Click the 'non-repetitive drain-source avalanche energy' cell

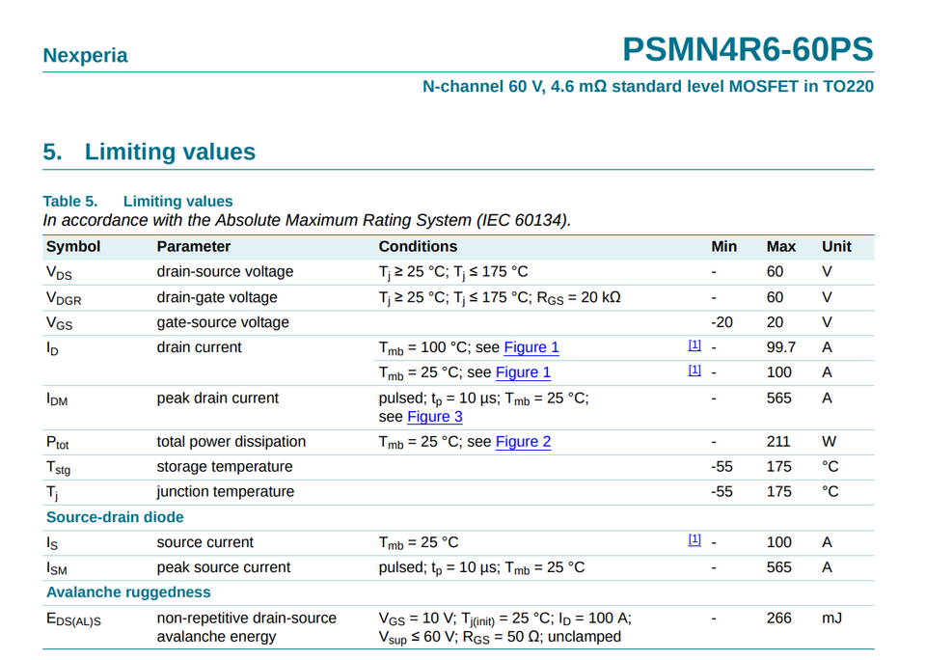[x=246, y=627]
